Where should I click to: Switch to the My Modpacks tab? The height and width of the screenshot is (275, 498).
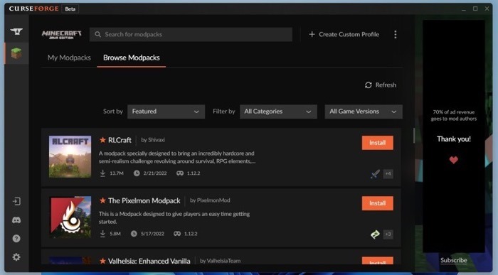pyautogui.click(x=69, y=58)
